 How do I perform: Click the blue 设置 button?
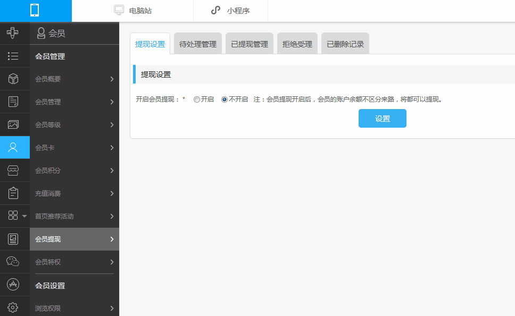click(x=383, y=118)
